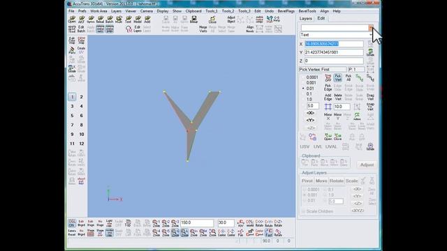Click the <Y> axis button in the Edit tab

[310, 121]
